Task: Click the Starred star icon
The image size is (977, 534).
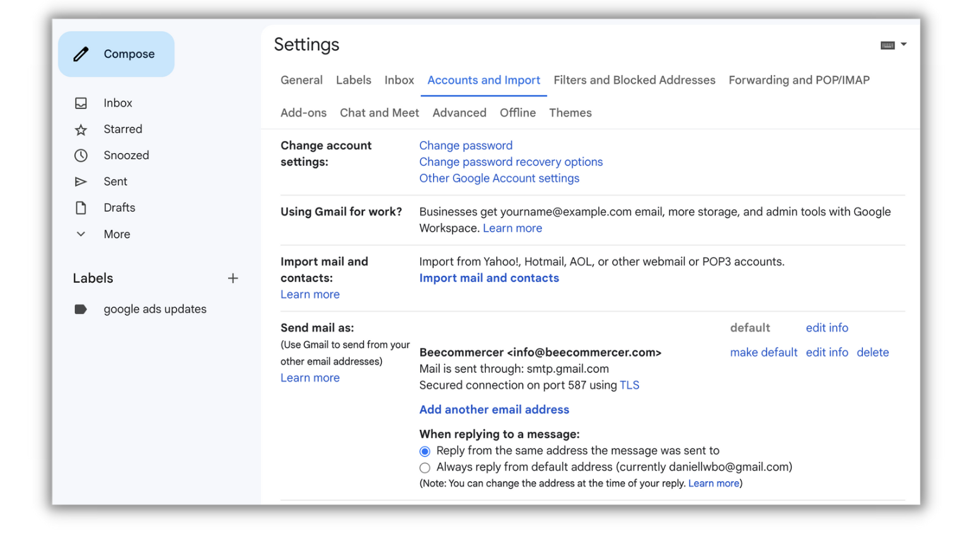Action: coord(81,130)
